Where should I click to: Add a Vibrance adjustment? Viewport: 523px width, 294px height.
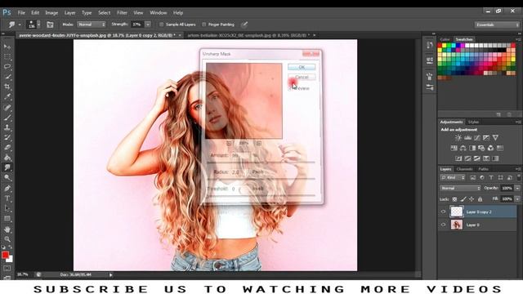495,138
